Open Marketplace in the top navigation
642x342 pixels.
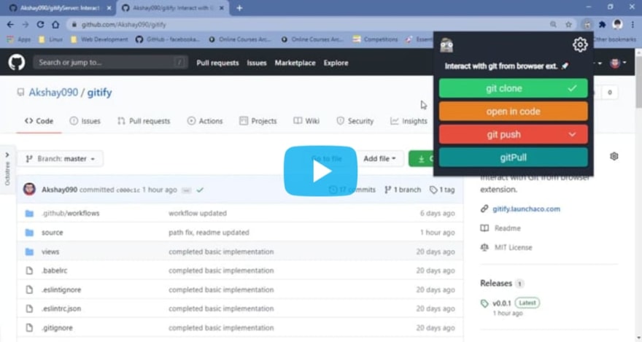295,63
